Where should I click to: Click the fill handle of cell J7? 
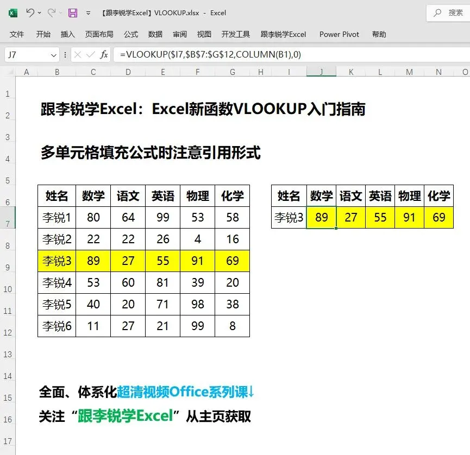tap(336, 228)
